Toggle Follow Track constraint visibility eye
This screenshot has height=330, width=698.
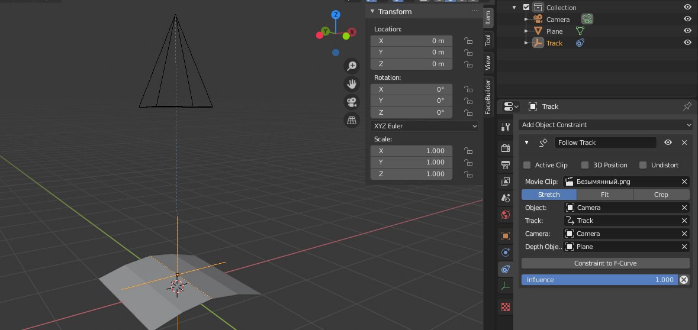pos(668,143)
